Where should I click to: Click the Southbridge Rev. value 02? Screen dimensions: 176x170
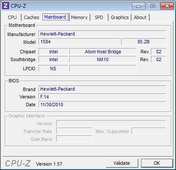(x=159, y=59)
